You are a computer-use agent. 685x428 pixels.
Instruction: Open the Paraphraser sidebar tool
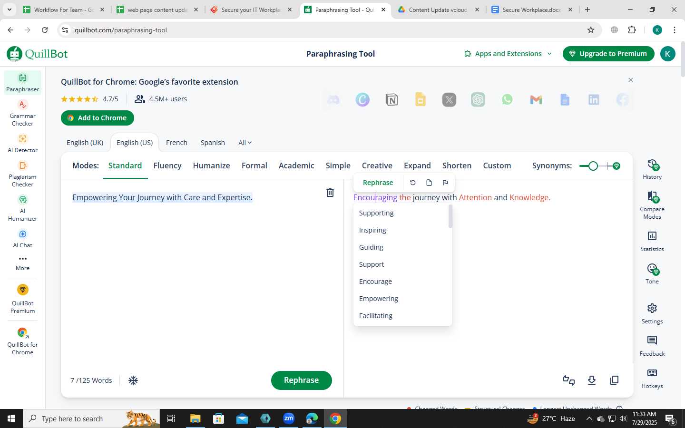point(22,83)
